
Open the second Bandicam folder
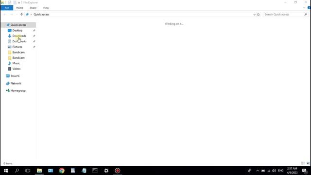coord(18,58)
